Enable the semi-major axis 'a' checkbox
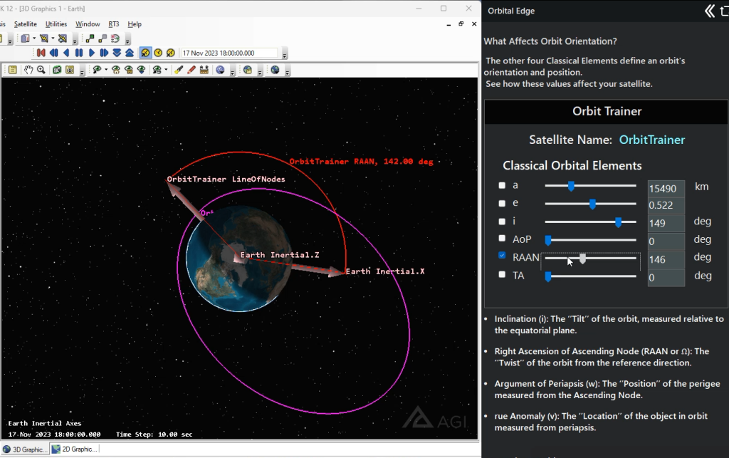Image resolution: width=729 pixels, height=458 pixels. 502,186
